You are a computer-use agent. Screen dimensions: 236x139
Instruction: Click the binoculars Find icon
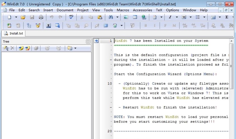tap(111, 17)
